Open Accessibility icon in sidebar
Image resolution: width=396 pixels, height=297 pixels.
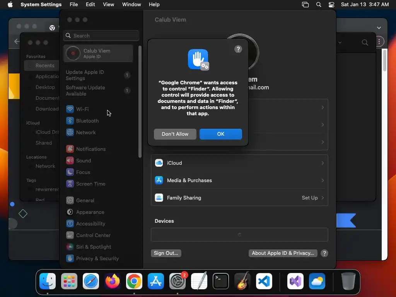coord(70,224)
